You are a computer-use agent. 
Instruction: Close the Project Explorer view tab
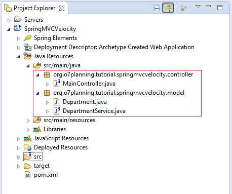[62, 8]
